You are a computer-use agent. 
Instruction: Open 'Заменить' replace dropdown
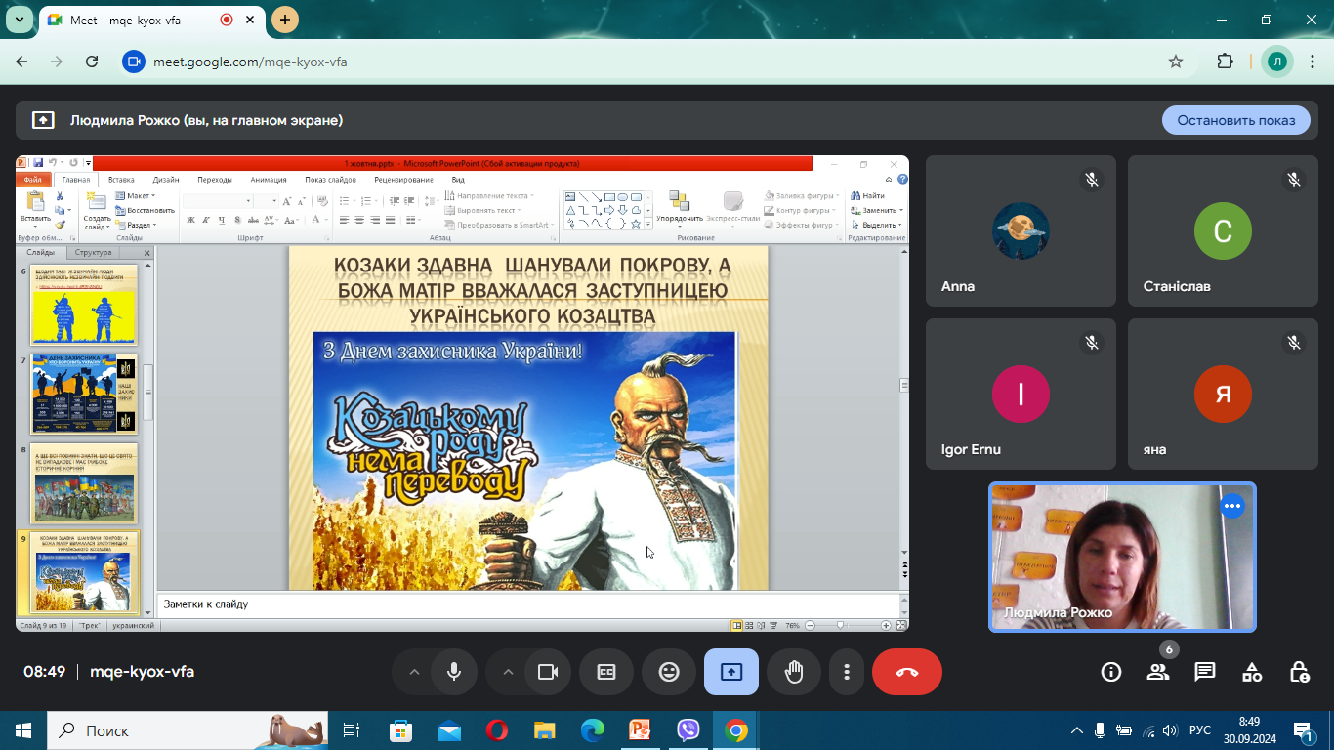[877, 210]
